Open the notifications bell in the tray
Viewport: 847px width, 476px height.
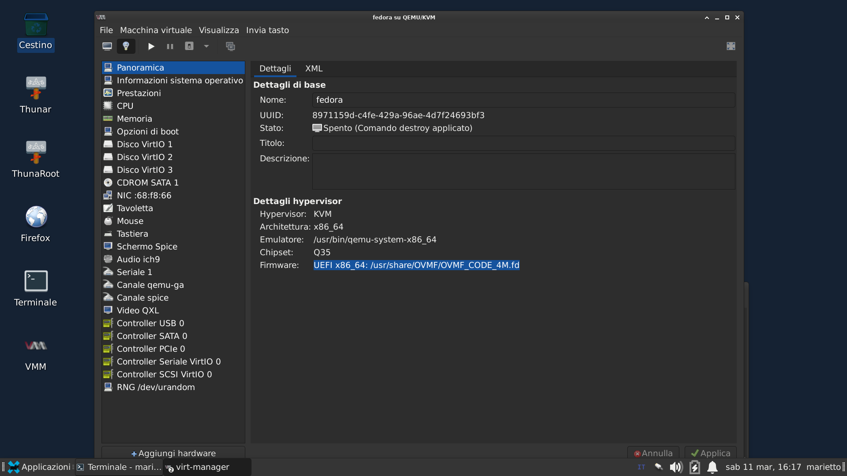(x=712, y=467)
